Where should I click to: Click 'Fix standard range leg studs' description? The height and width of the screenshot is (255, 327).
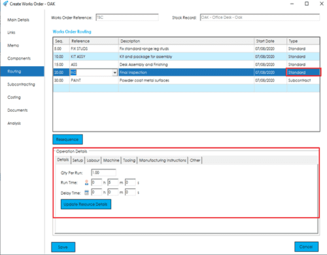[144, 48]
